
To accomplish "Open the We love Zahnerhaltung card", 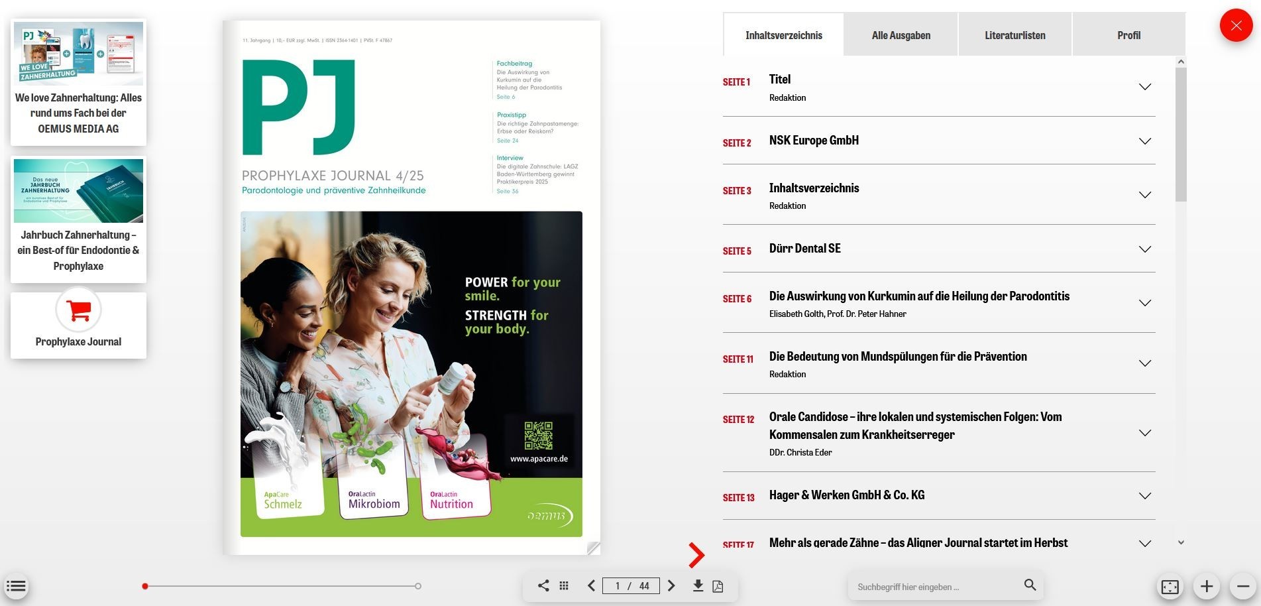I will click(x=78, y=82).
